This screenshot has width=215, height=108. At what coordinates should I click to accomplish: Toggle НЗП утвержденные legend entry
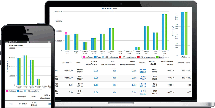(x=146, y=57)
